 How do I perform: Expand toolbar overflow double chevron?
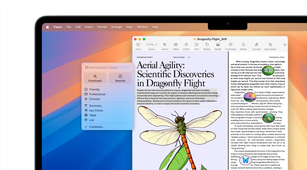[x=285, y=45]
